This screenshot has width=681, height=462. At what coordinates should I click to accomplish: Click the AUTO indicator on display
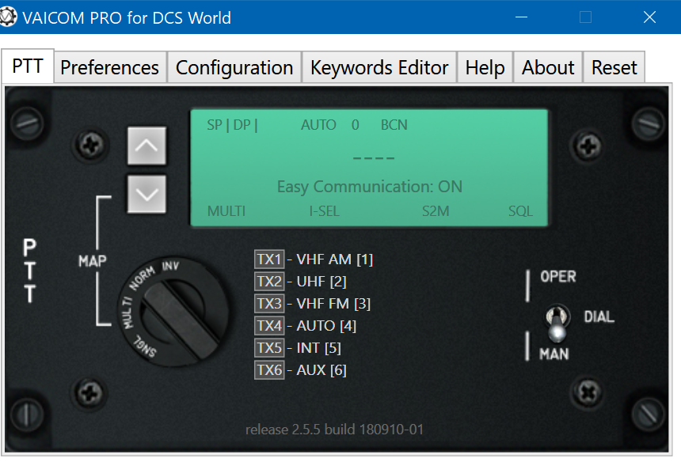(x=318, y=125)
